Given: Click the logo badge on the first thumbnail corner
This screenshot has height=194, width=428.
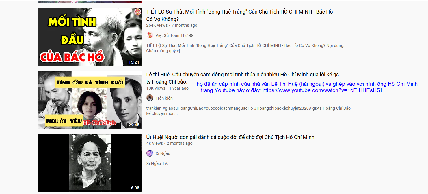Looking at the screenshot, I should [138, 12].
